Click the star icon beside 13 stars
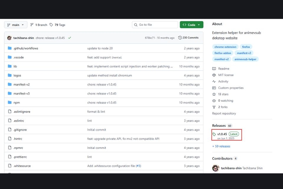 pyautogui.click(x=214, y=94)
